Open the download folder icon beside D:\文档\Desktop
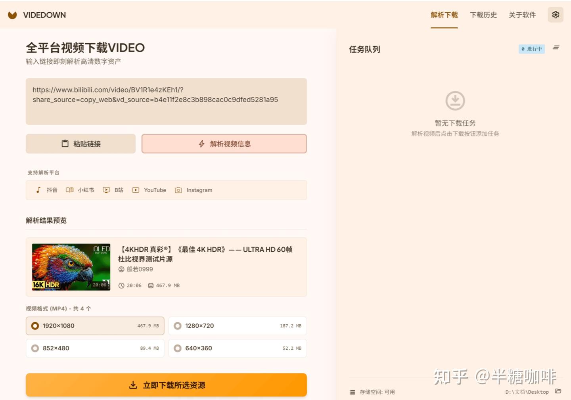 (x=558, y=391)
